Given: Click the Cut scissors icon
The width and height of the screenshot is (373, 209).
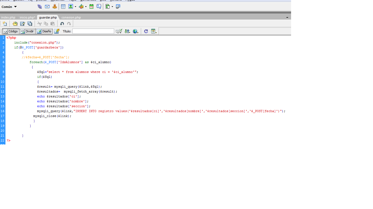Looking at the screenshot, I should (x=40, y=24).
